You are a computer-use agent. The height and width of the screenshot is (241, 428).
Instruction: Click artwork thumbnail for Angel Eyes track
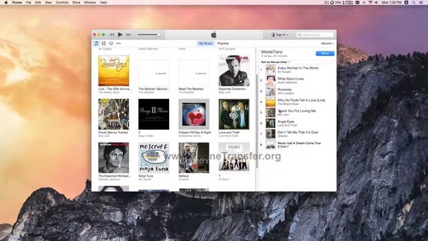[x=270, y=123]
